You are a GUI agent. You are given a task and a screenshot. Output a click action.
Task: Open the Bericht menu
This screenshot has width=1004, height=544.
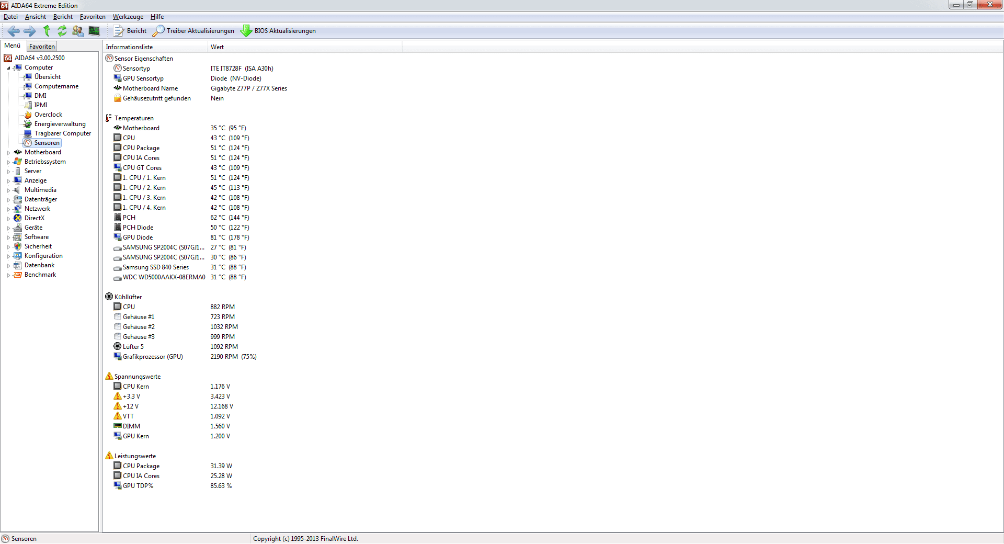click(x=63, y=17)
